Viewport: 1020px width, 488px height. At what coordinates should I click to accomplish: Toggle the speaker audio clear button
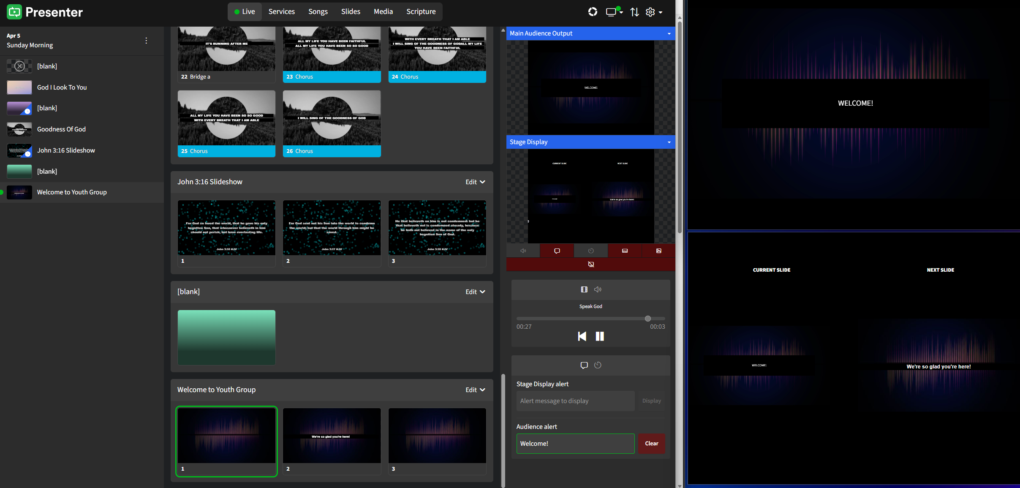[x=523, y=251]
